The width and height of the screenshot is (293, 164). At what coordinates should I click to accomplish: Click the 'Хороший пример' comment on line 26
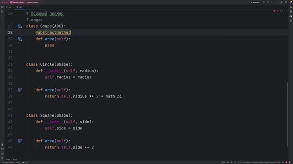point(47,14)
